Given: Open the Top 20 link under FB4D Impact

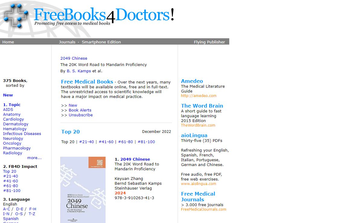Looking at the screenshot, I should [10, 171].
